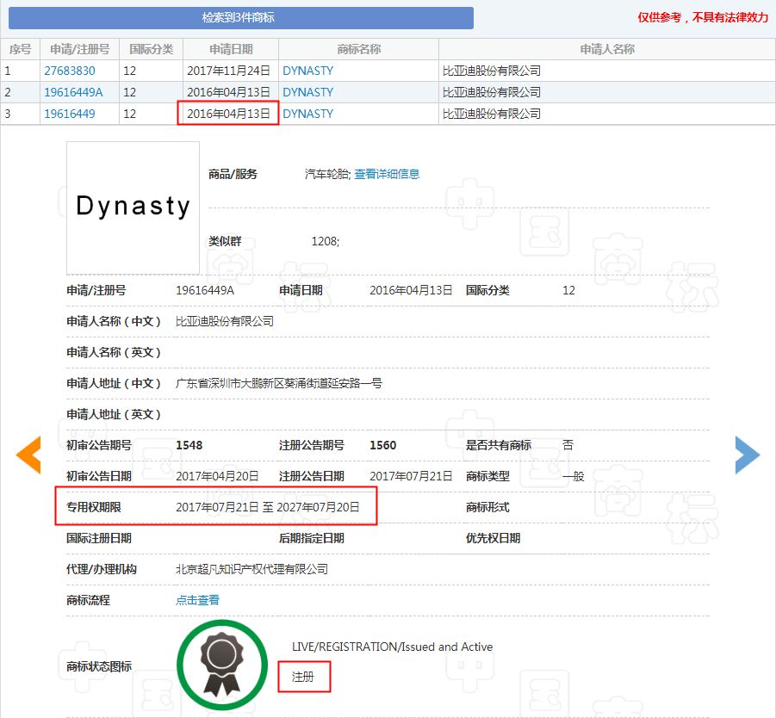Click 查看详细信息 link for goods/services
The image size is (776, 718).
tap(387, 174)
